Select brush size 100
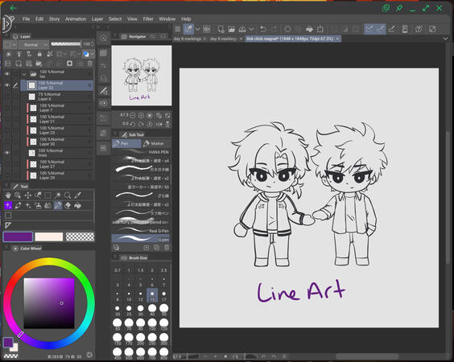Image resolution: width=454 pixels, height=362 pixels. click(152, 324)
